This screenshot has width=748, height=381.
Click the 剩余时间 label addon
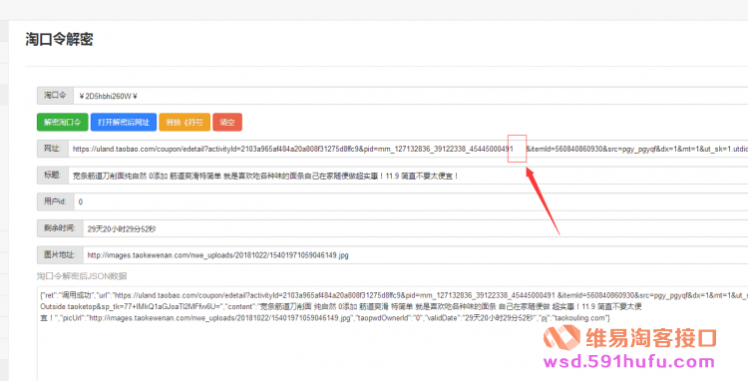pyautogui.click(x=60, y=228)
